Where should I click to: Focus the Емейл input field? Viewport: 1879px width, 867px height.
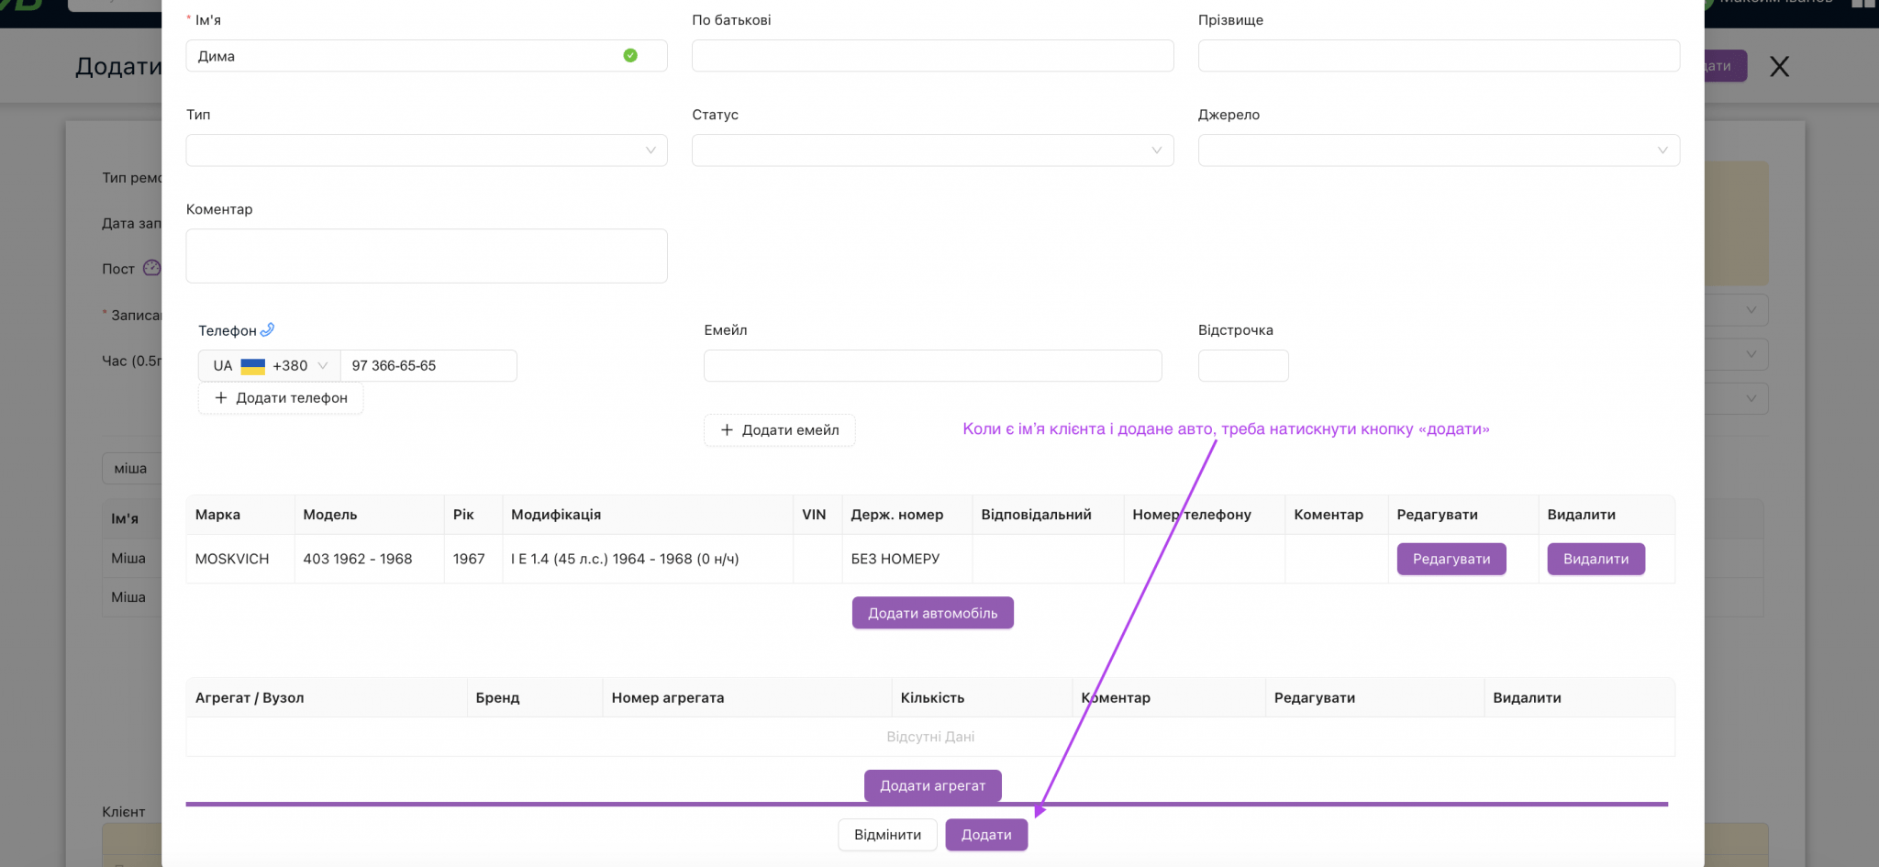pos(932,365)
